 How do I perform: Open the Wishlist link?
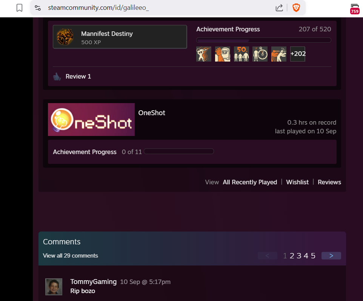tap(297, 182)
